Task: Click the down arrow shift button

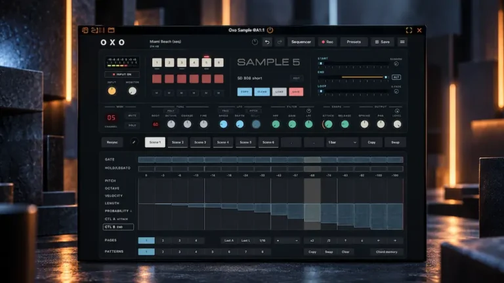Action: pyautogui.click(x=362, y=240)
